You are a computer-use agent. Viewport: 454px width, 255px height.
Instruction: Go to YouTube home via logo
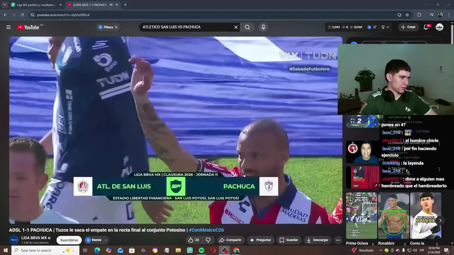point(28,27)
